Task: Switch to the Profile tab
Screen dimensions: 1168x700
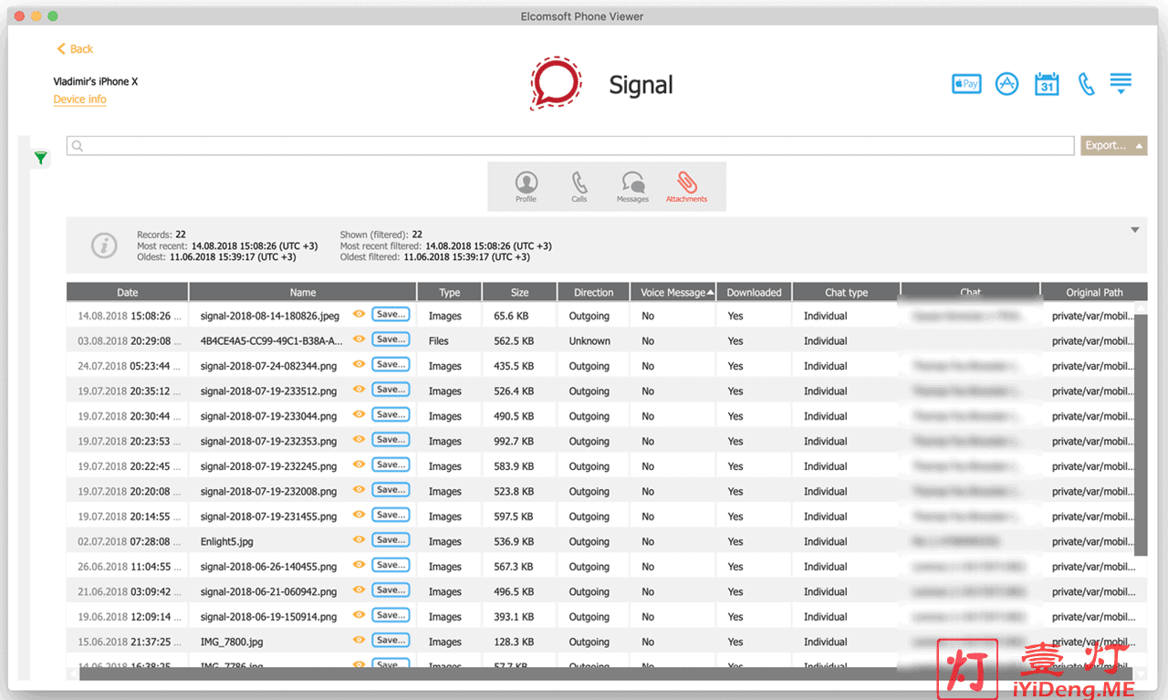Action: 527,186
